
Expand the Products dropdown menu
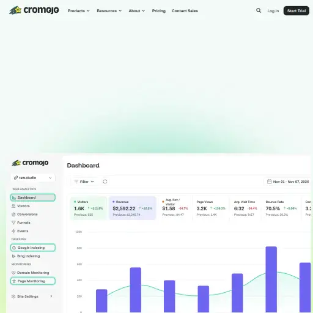79,11
